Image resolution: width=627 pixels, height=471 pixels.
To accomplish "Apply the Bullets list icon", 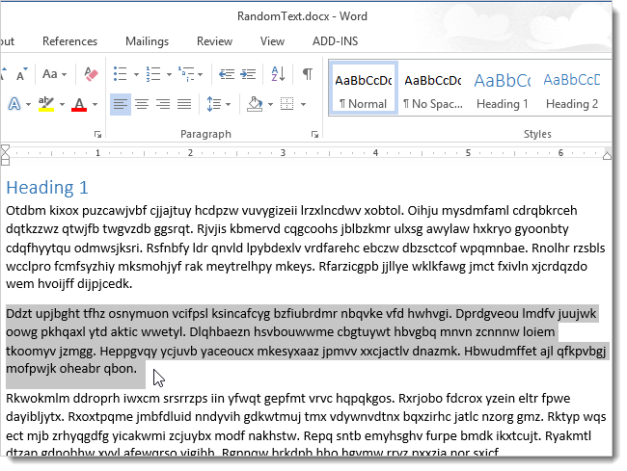I will 121,74.
